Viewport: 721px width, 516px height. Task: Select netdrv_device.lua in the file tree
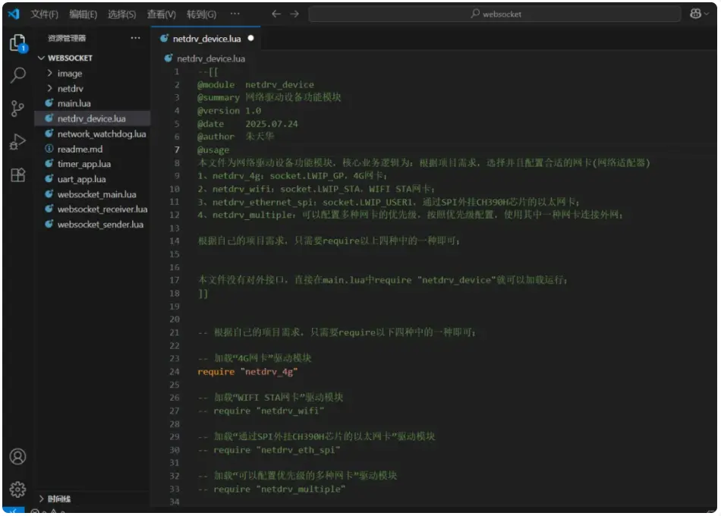click(93, 118)
